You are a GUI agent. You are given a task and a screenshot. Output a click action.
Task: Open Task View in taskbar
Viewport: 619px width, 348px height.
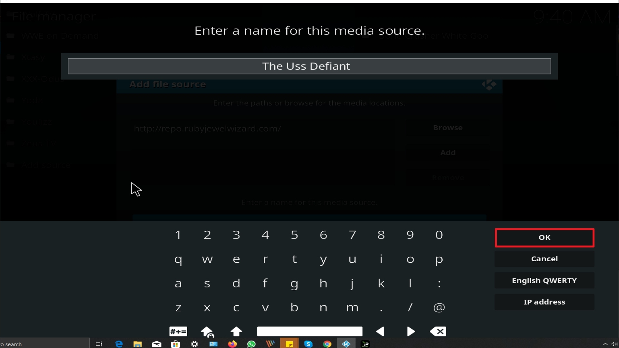[x=99, y=344]
